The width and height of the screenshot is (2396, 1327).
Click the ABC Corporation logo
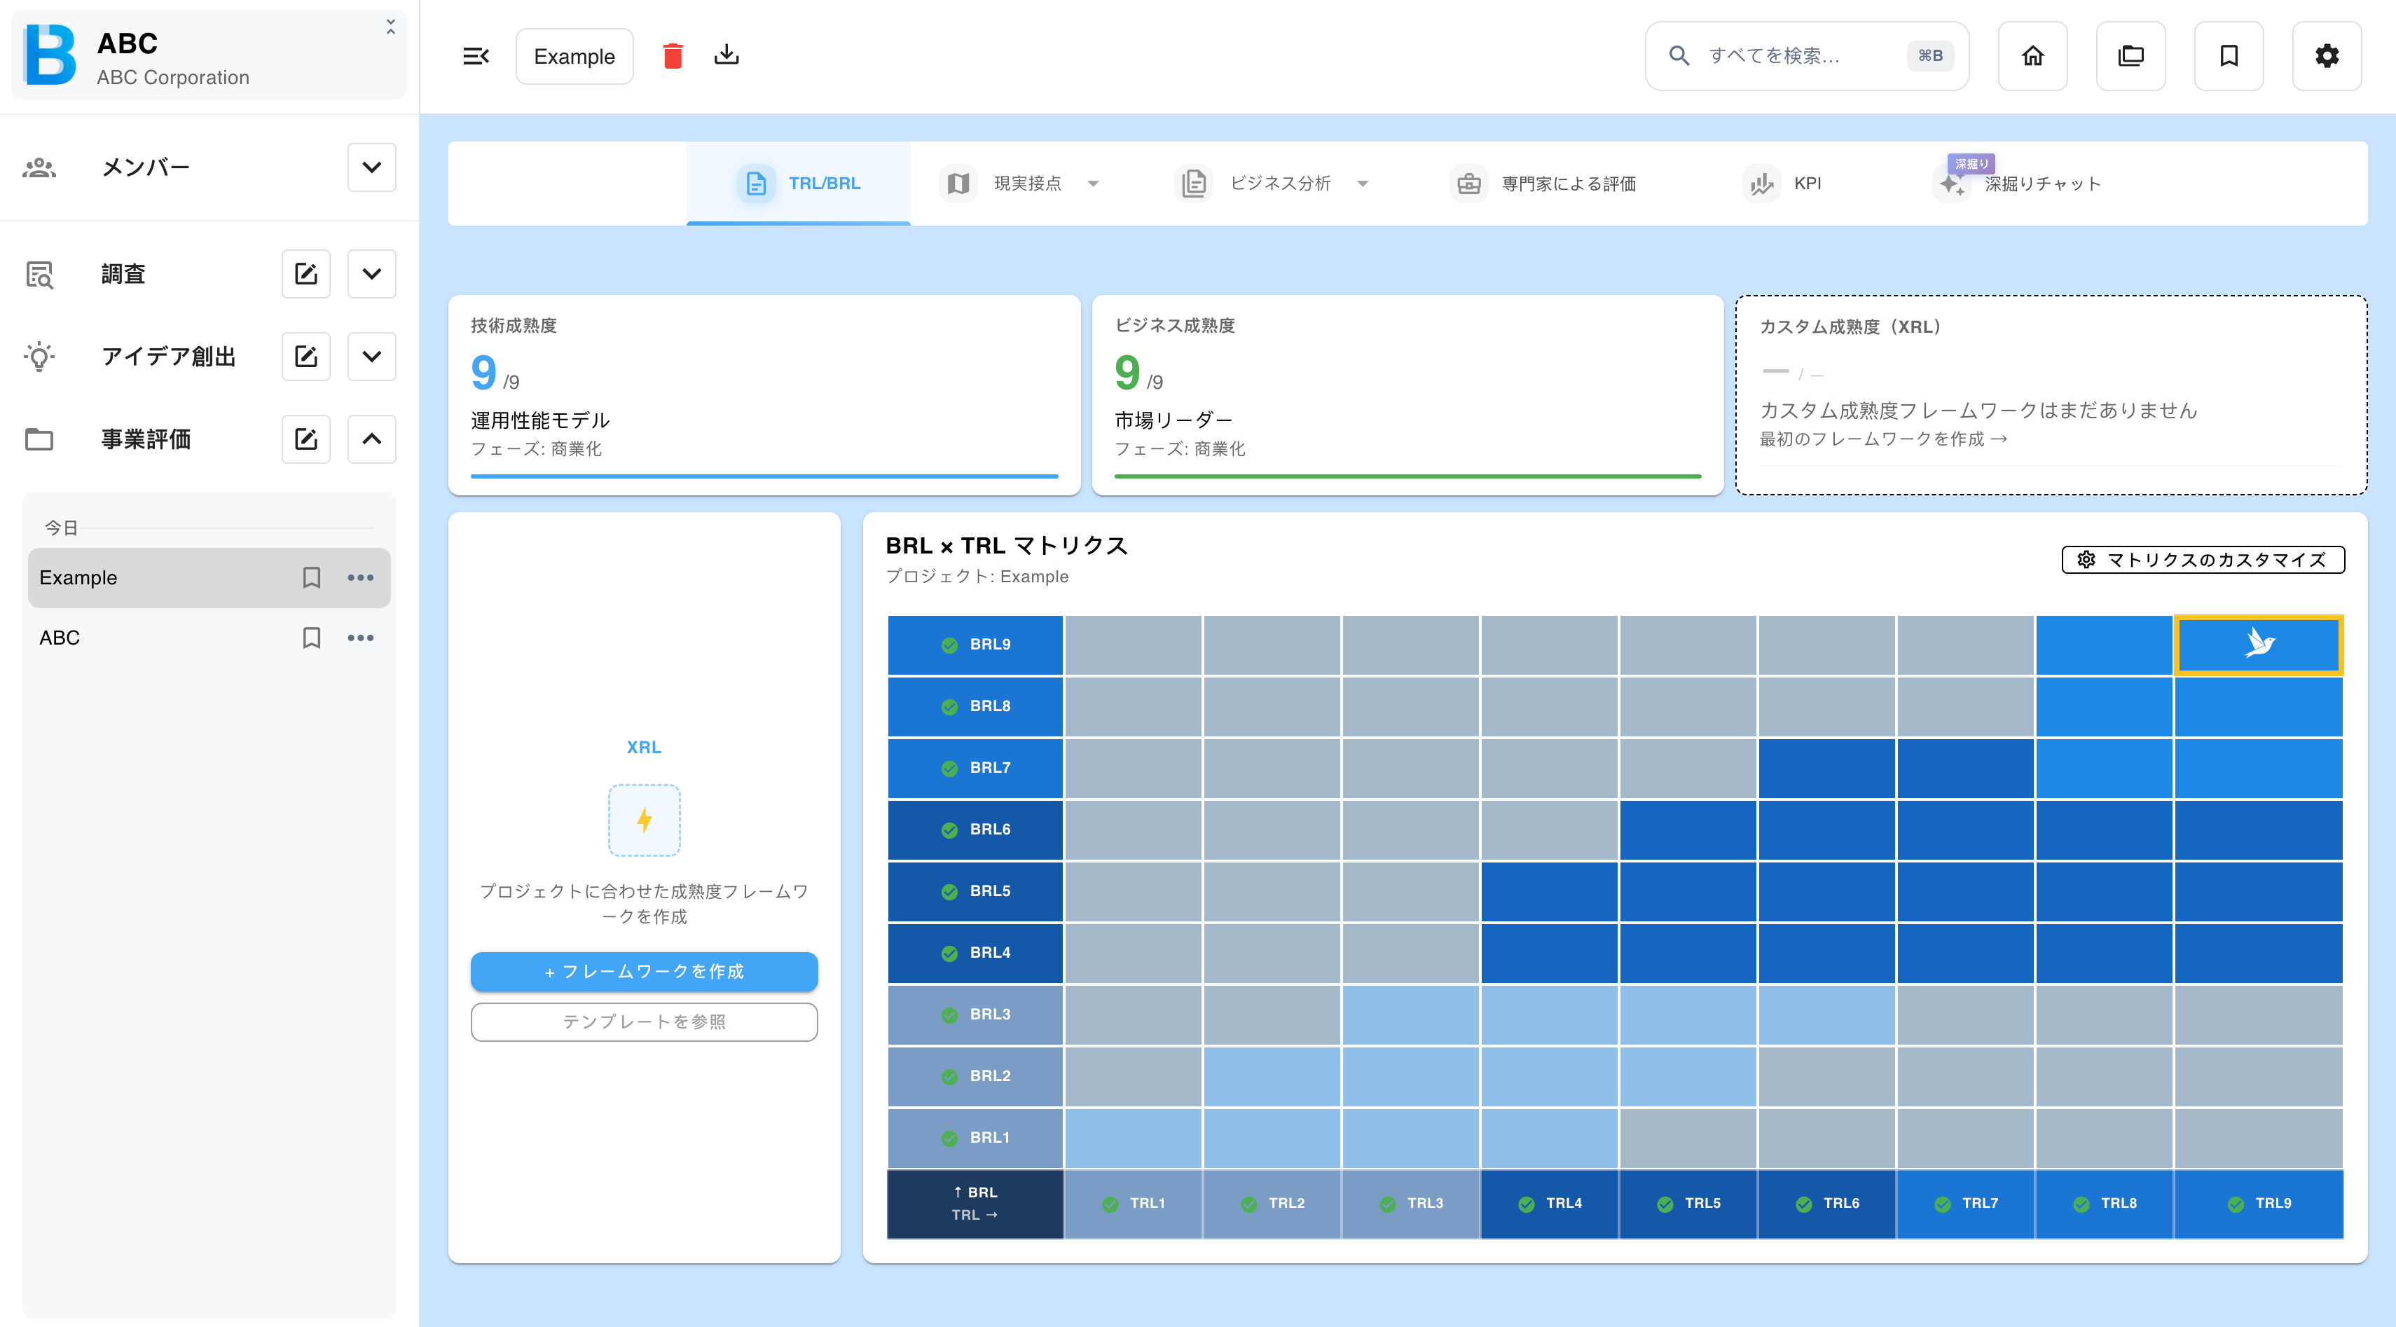pos(49,55)
